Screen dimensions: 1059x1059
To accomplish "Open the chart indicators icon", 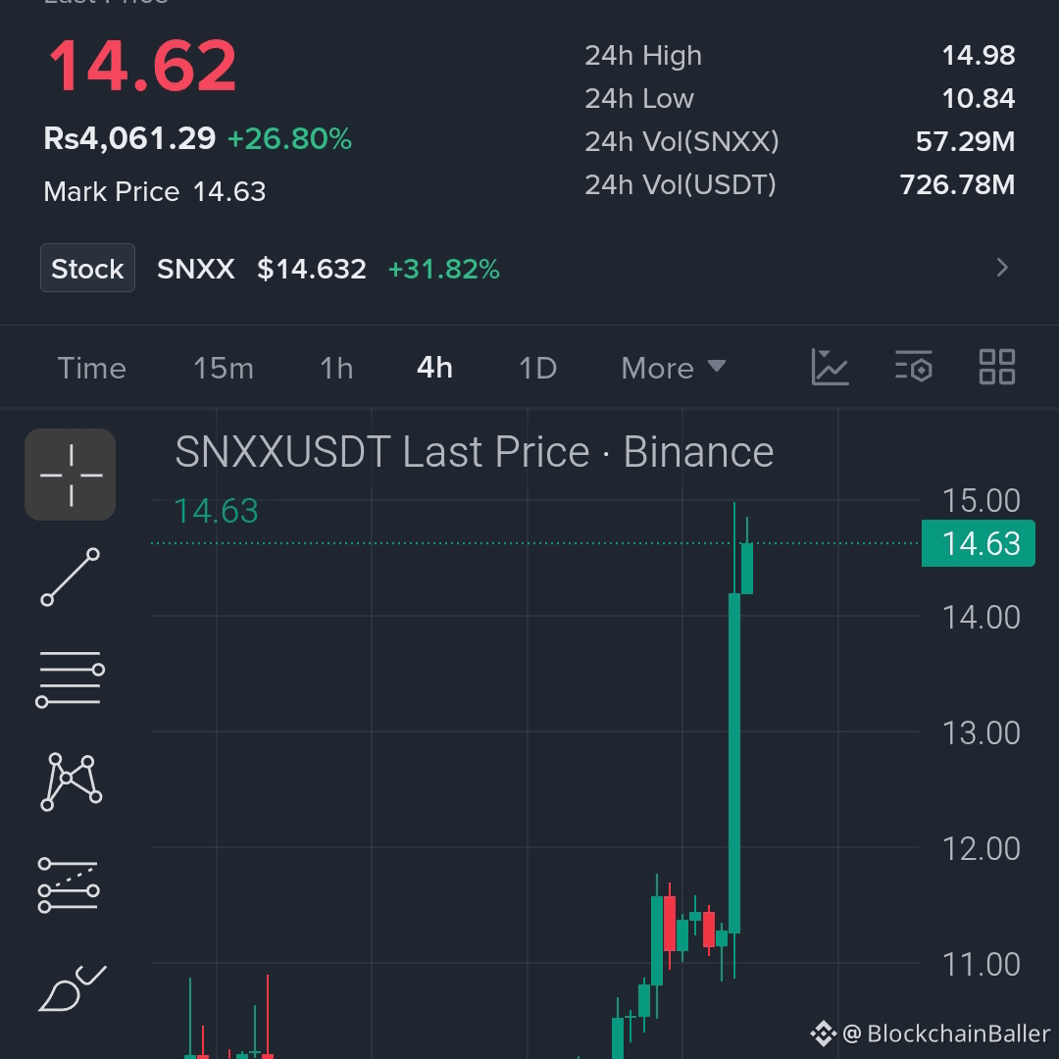I will pos(830,368).
